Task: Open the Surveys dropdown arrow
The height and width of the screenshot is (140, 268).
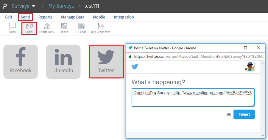Action: click(x=33, y=6)
